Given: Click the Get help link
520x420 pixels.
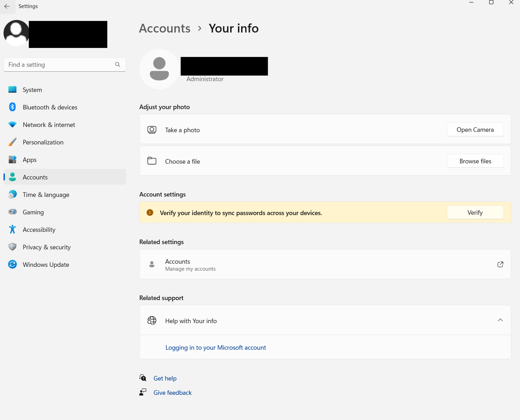Looking at the screenshot, I should click(x=165, y=378).
